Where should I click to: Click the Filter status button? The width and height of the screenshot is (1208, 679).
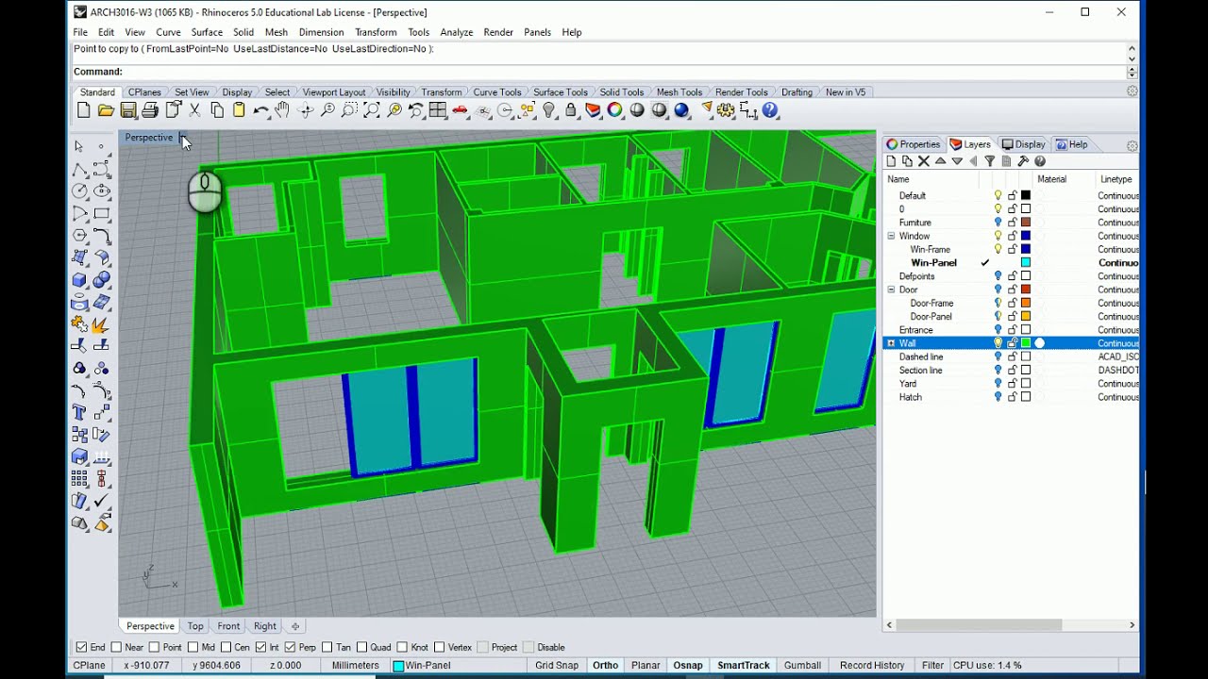click(932, 666)
